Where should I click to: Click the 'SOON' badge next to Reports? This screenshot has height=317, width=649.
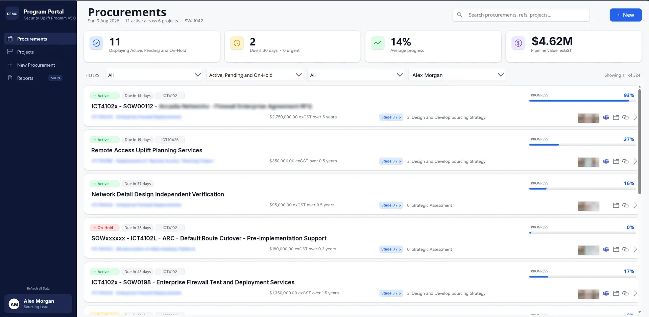click(x=55, y=78)
